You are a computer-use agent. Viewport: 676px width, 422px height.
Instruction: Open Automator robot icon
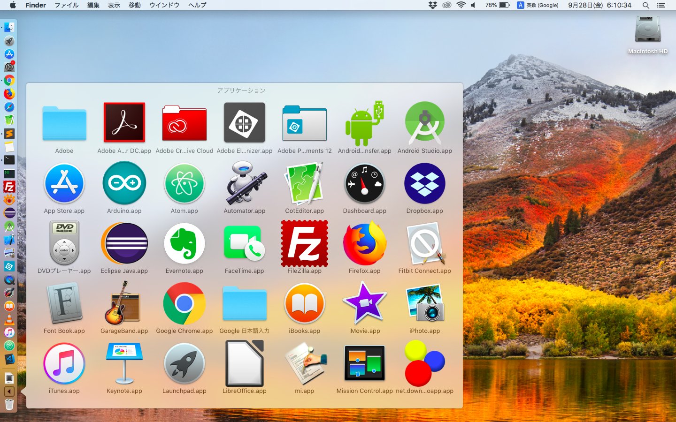tap(244, 183)
